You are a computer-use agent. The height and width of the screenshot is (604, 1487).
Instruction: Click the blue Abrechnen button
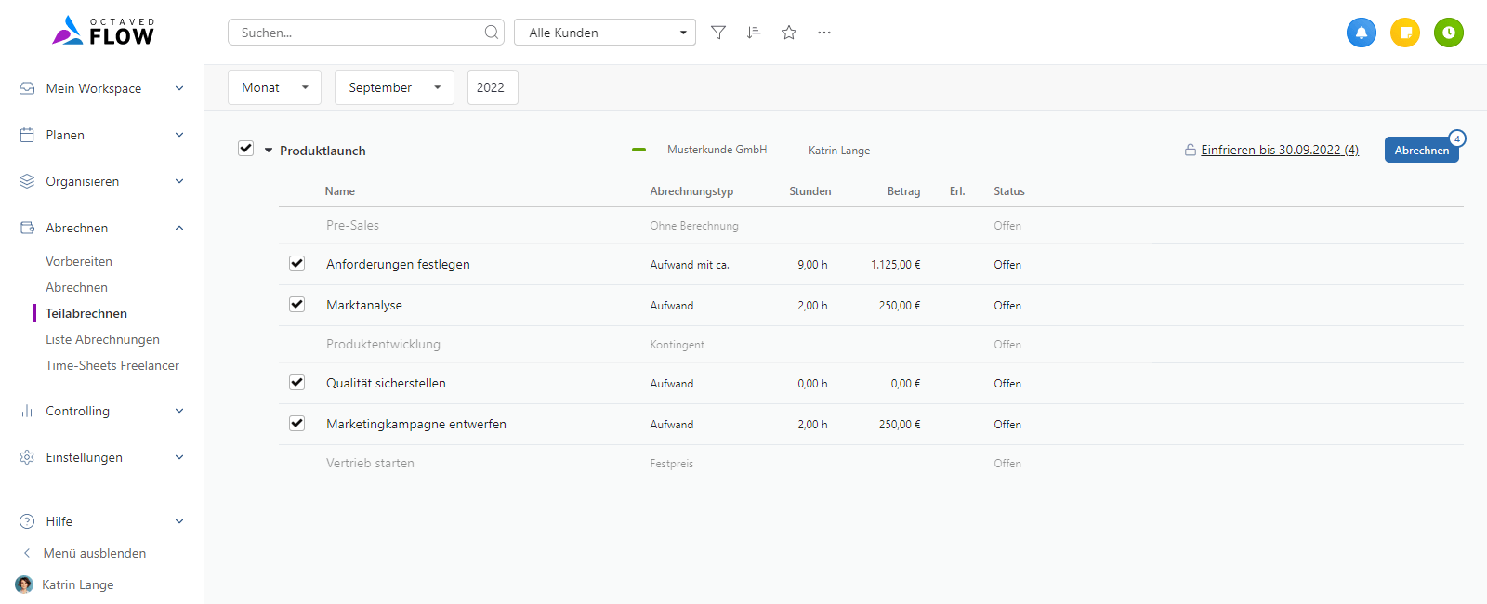pos(1422,150)
